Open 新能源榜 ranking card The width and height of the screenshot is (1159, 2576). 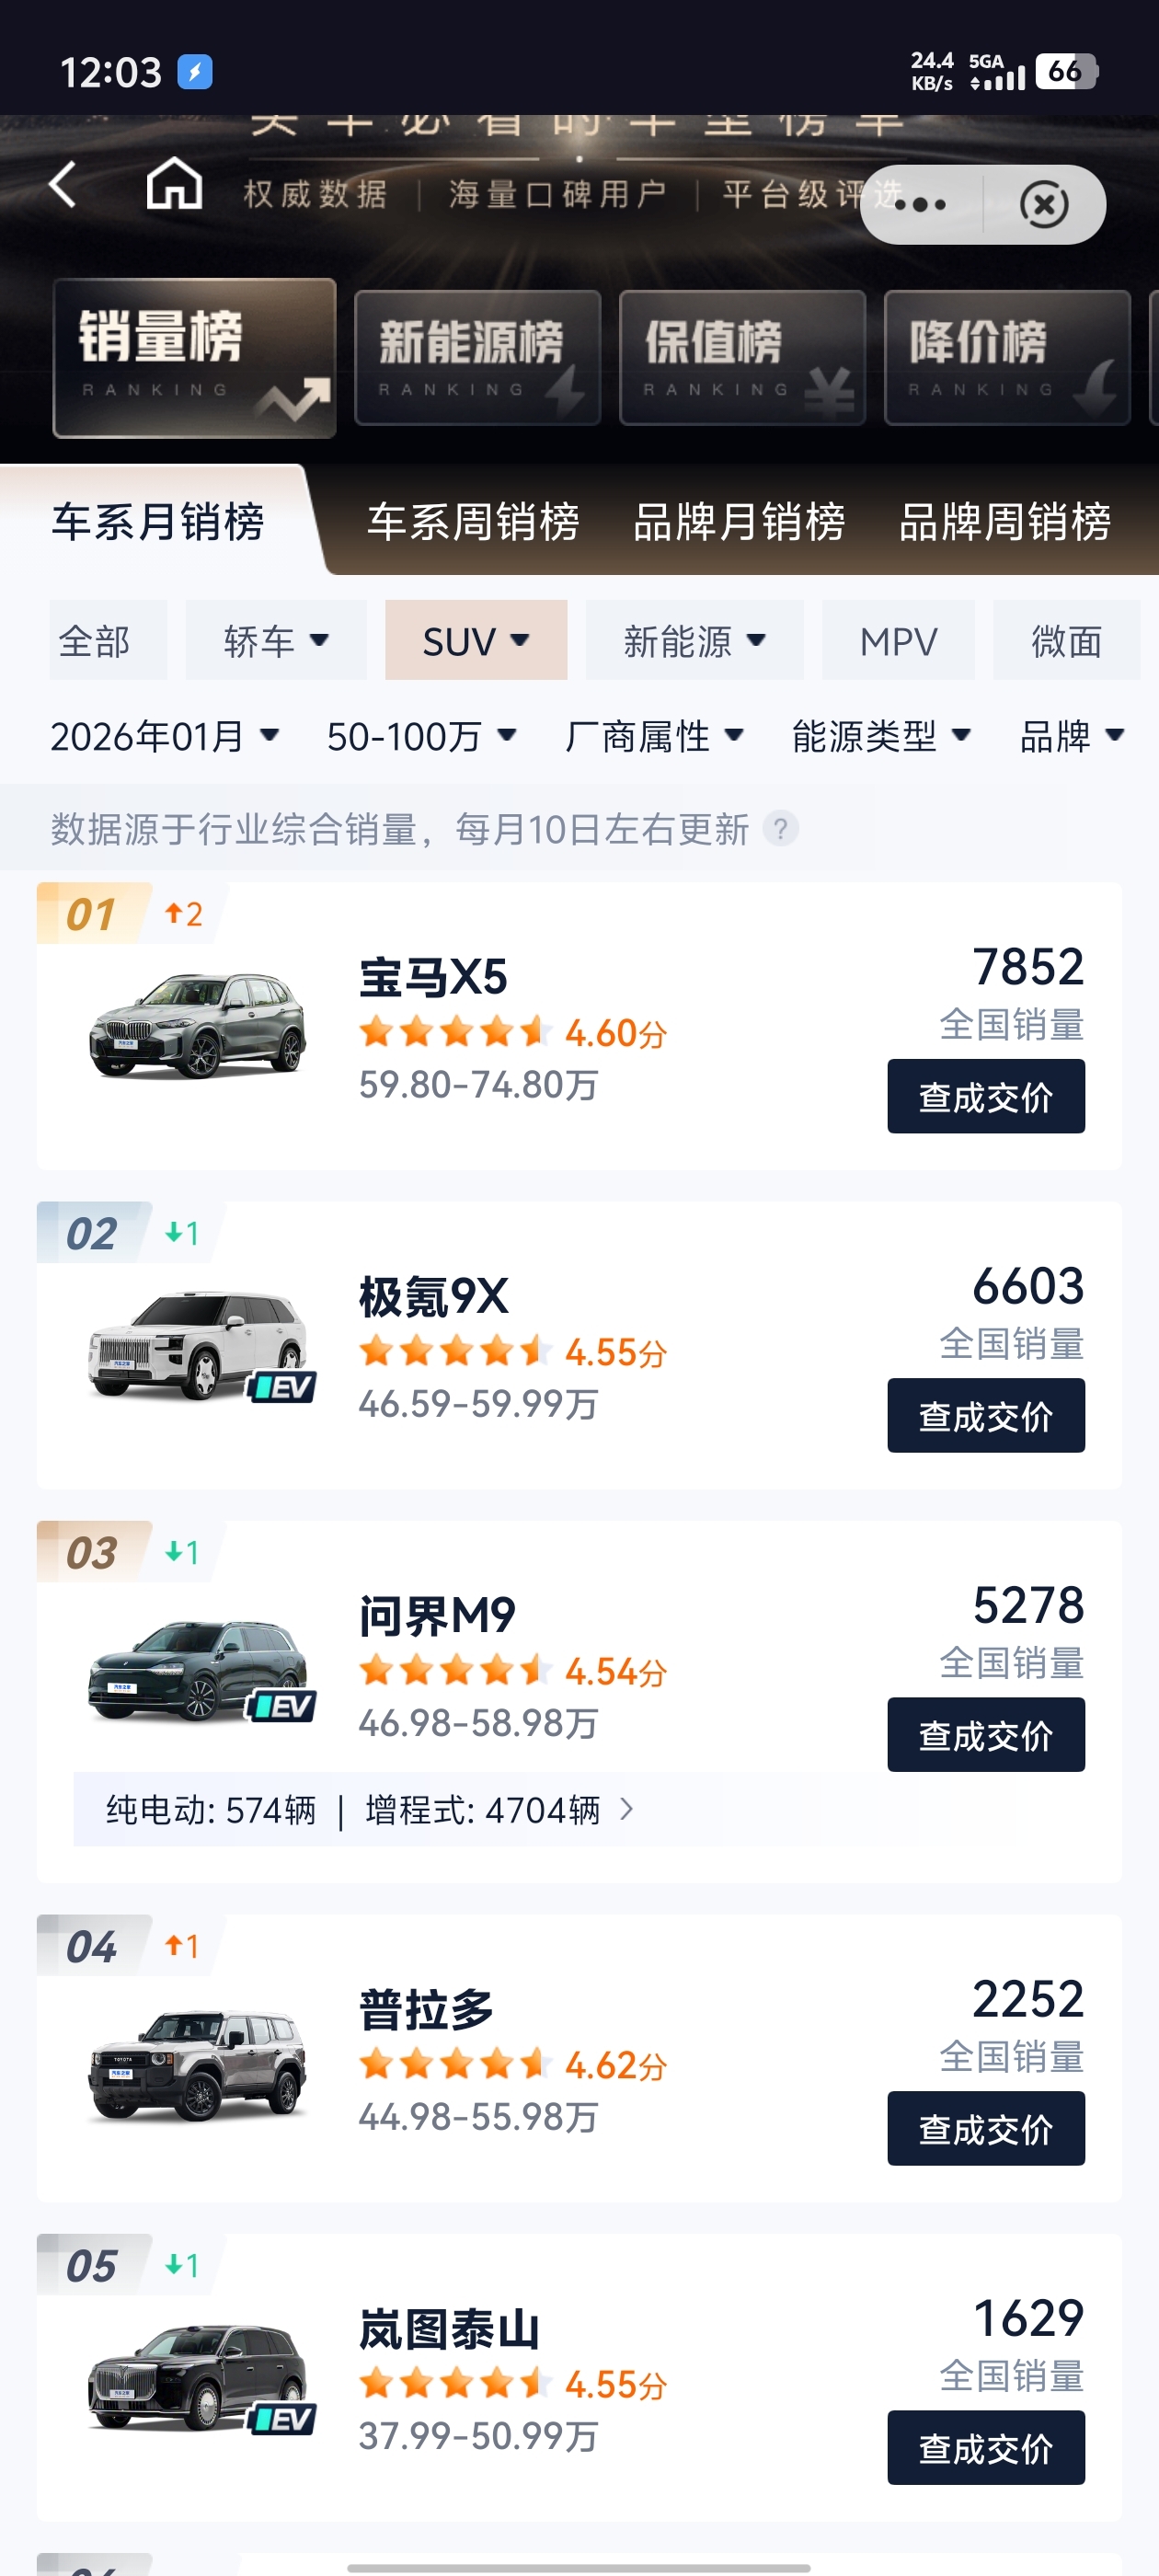click(477, 358)
